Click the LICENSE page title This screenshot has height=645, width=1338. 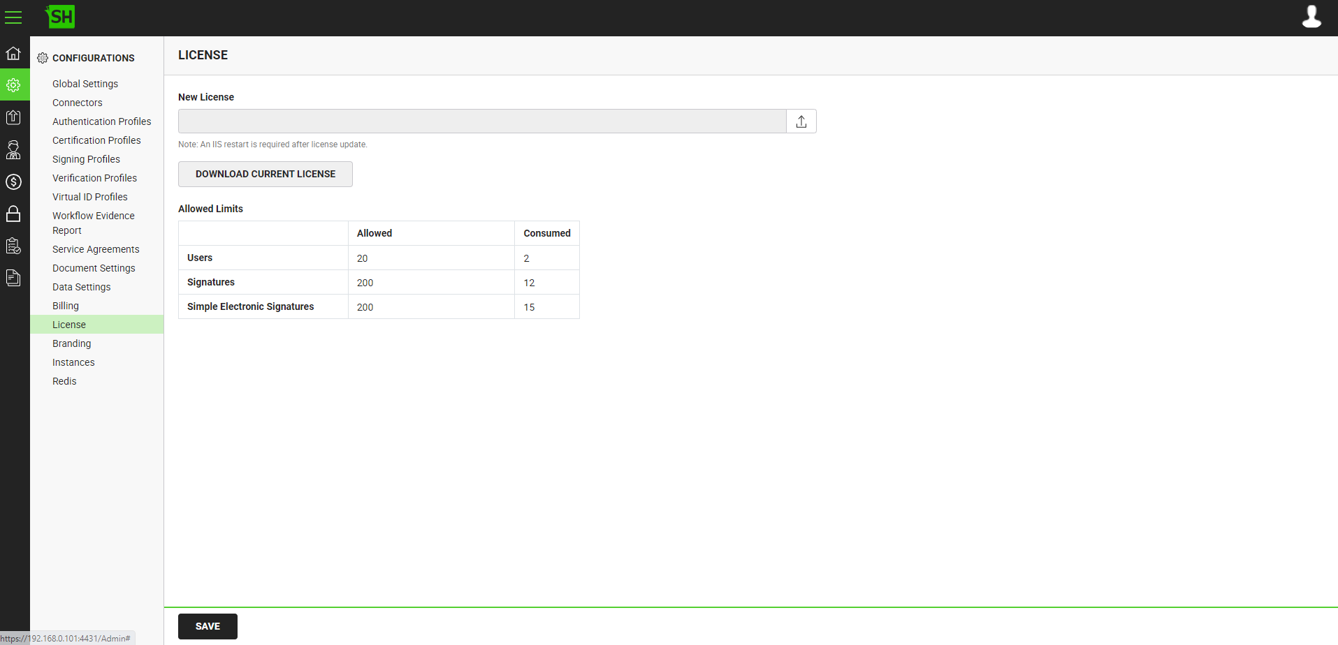203,55
